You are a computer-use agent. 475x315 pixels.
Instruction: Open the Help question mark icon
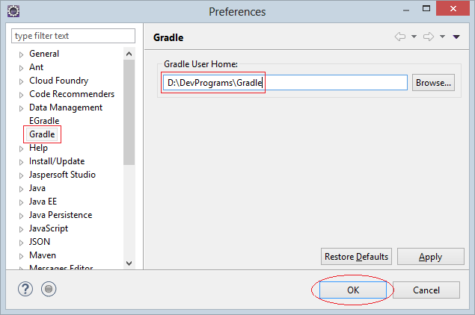[25, 289]
